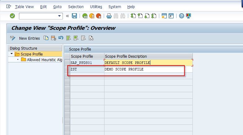243x135 pixels.
Task: Go to Next Page icon
Action: pos(147,16)
